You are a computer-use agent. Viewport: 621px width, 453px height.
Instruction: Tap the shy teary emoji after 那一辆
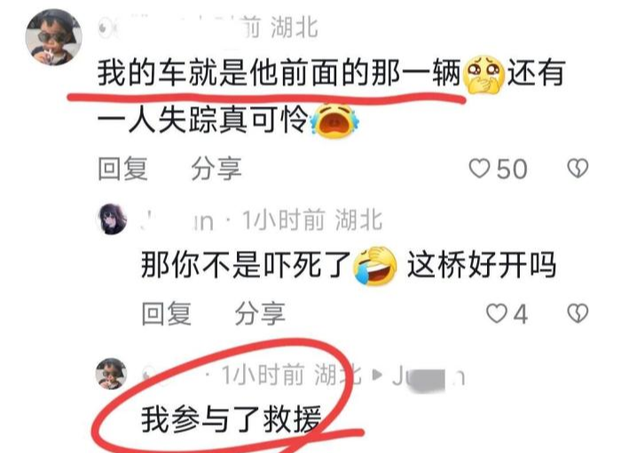[484, 74]
